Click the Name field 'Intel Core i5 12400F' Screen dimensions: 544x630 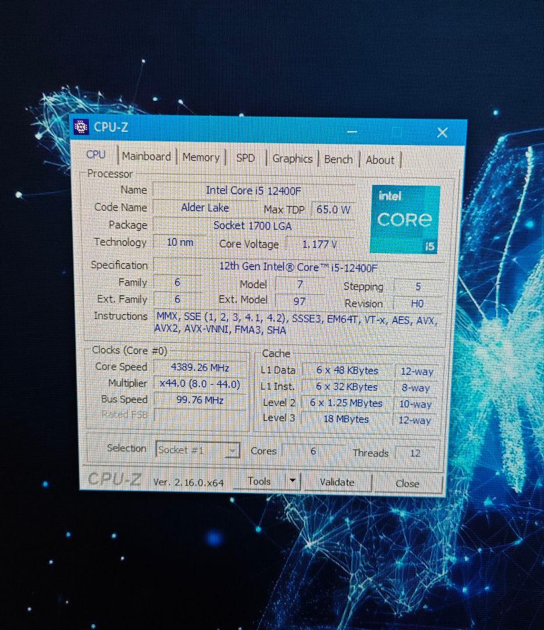254,190
